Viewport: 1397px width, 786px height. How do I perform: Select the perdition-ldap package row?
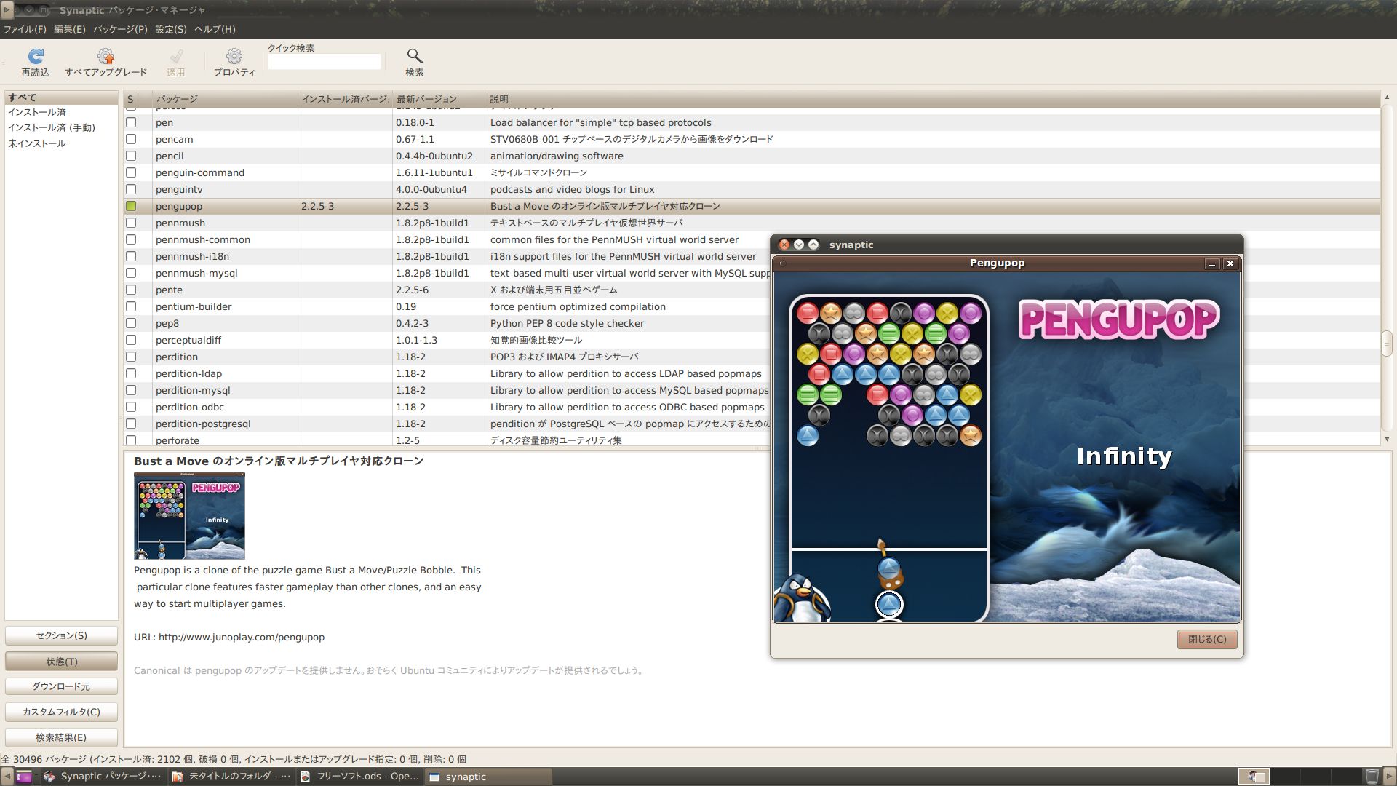447,373
